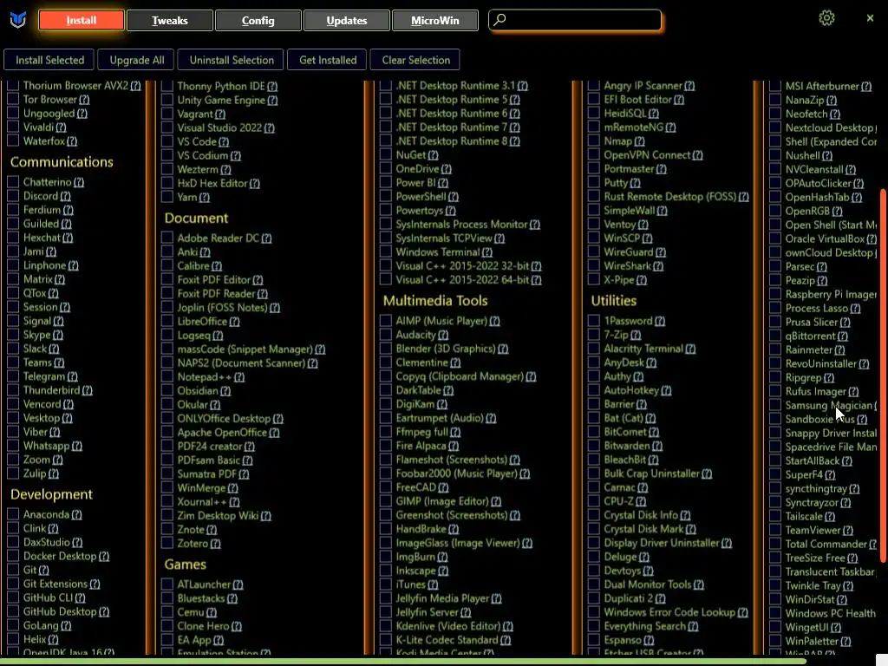Open the help link (?) next to PowerShell
This screenshot has width=888, height=666.
tap(454, 197)
